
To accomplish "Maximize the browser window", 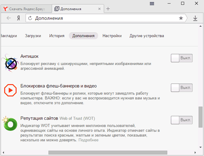I will (183, 3).
